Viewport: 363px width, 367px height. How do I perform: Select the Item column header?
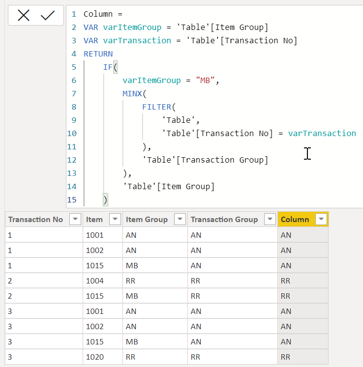pyautogui.click(x=94, y=219)
